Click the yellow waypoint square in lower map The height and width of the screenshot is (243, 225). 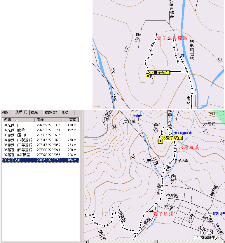click(x=160, y=141)
